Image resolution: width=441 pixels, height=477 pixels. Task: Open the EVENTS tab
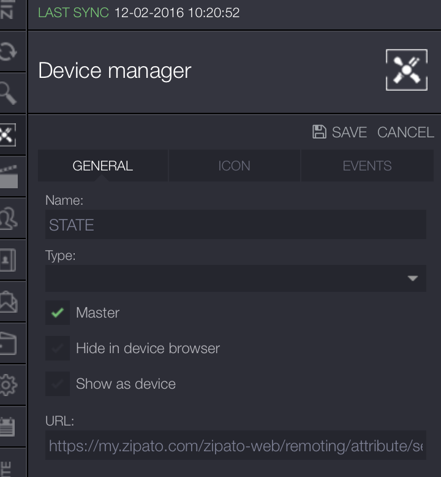[x=367, y=166]
